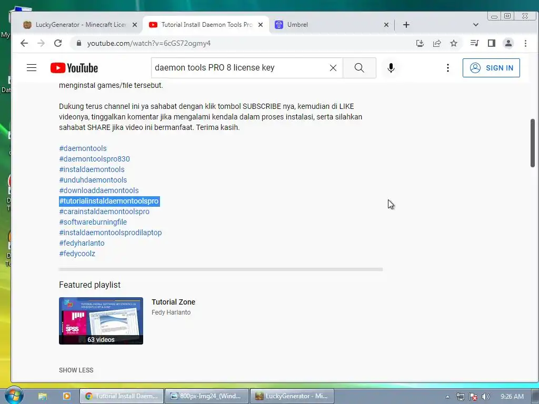The image size is (539, 404).
Task: Open the #fedyharlanto hashtag
Action: pos(82,243)
